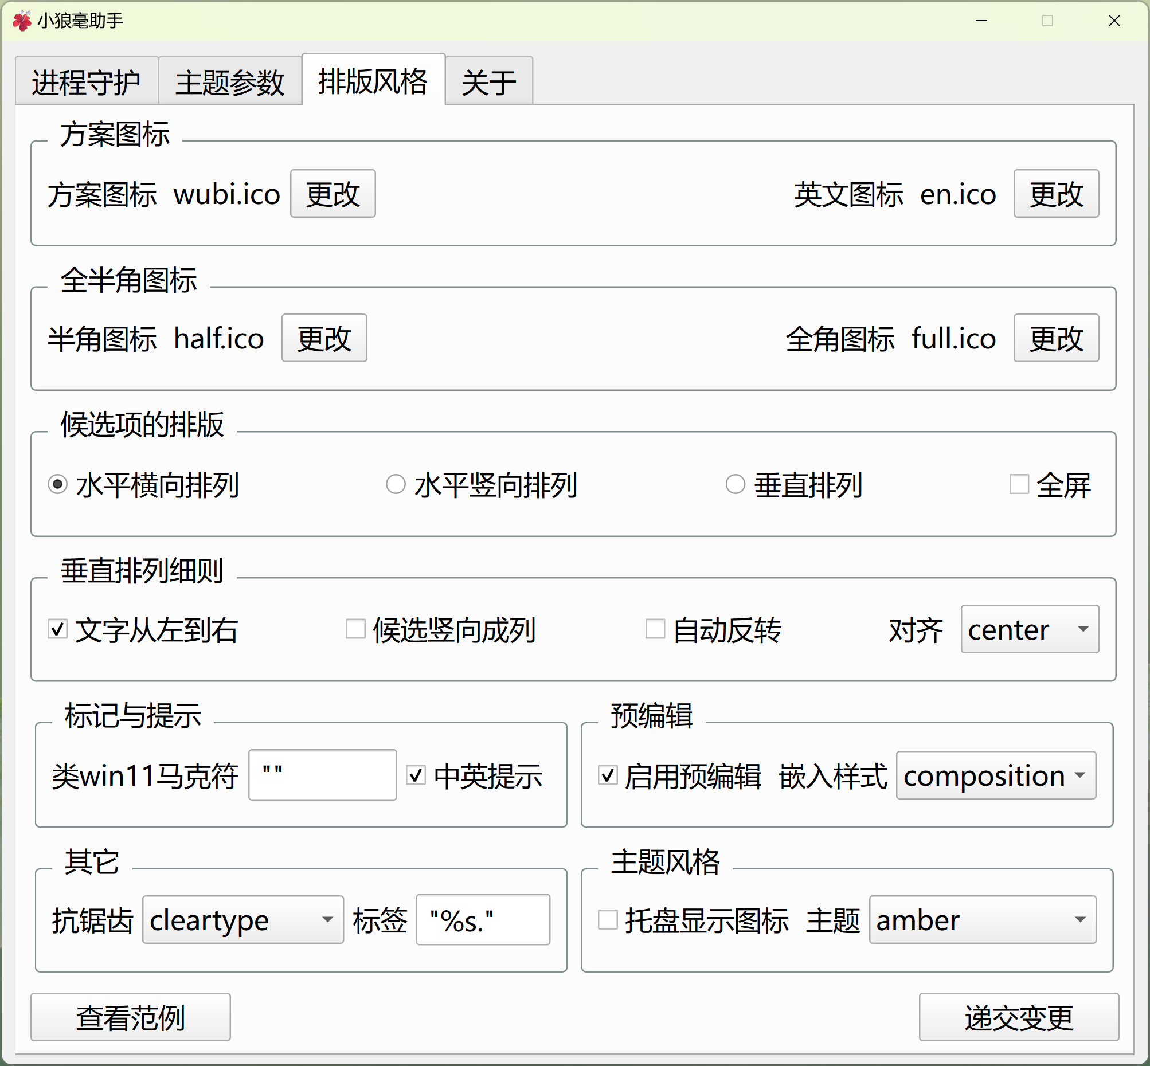
Task: Tick the 候选竖向成列 checkbox
Action: pos(355,629)
